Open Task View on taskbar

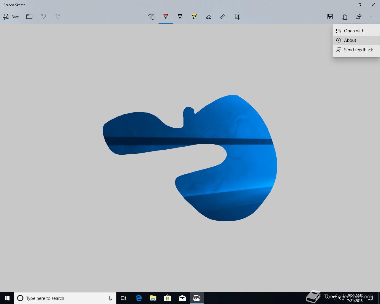(x=123, y=298)
